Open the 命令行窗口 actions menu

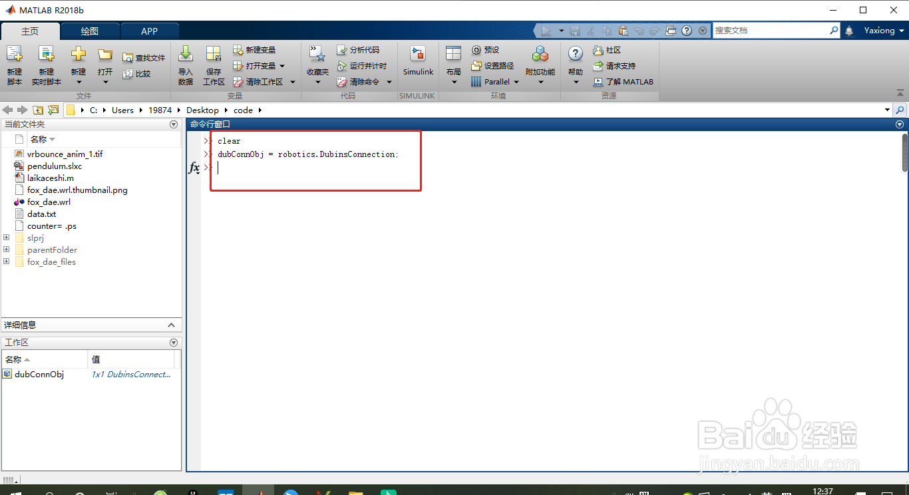[900, 124]
